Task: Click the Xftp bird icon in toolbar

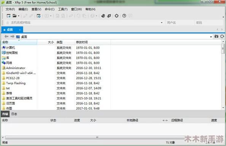Action: (109, 16)
